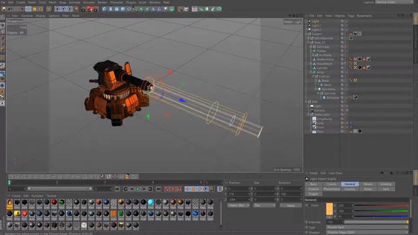Go to end of animation
Viewport: 418px width, 235px height.
click(158, 189)
